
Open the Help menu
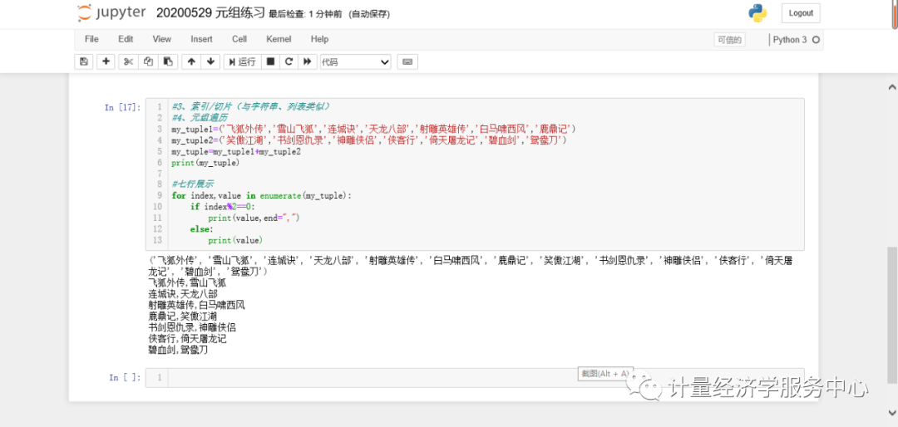319,39
